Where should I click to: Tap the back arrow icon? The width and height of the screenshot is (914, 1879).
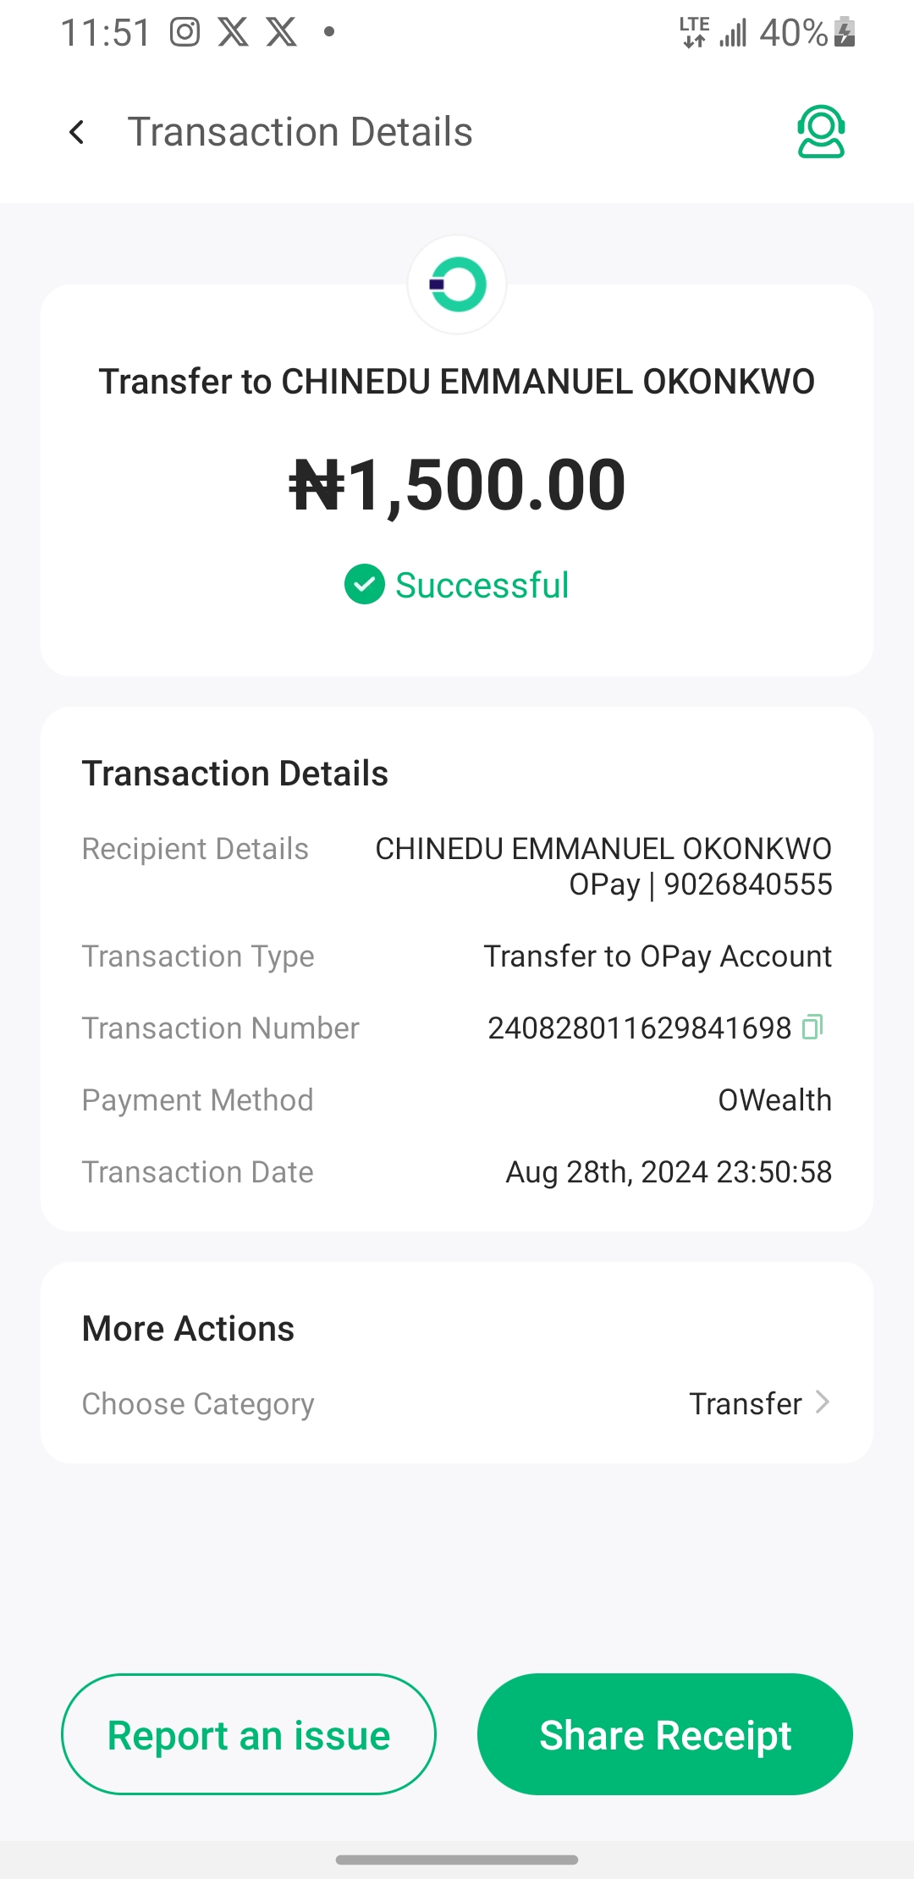pos(77,132)
